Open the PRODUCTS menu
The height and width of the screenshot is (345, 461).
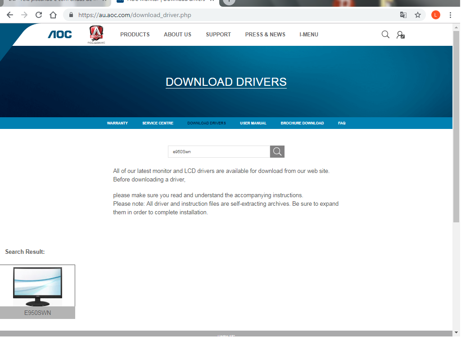pos(135,35)
